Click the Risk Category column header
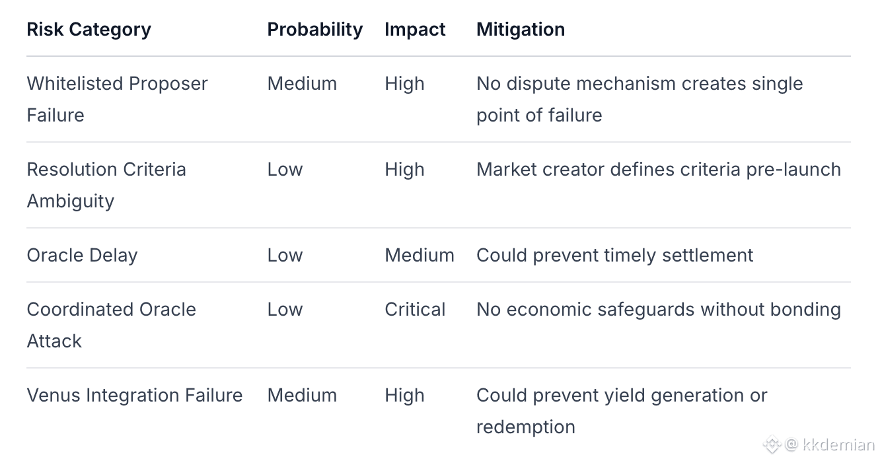This screenshot has width=880, height=461. click(x=89, y=30)
